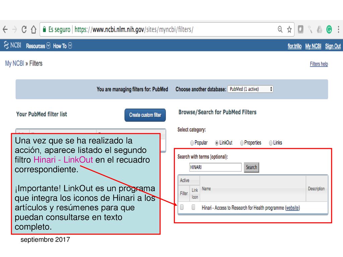Click the Your PubMed filter list heading
Viewport: 343px width, 257px height.
(x=42, y=114)
